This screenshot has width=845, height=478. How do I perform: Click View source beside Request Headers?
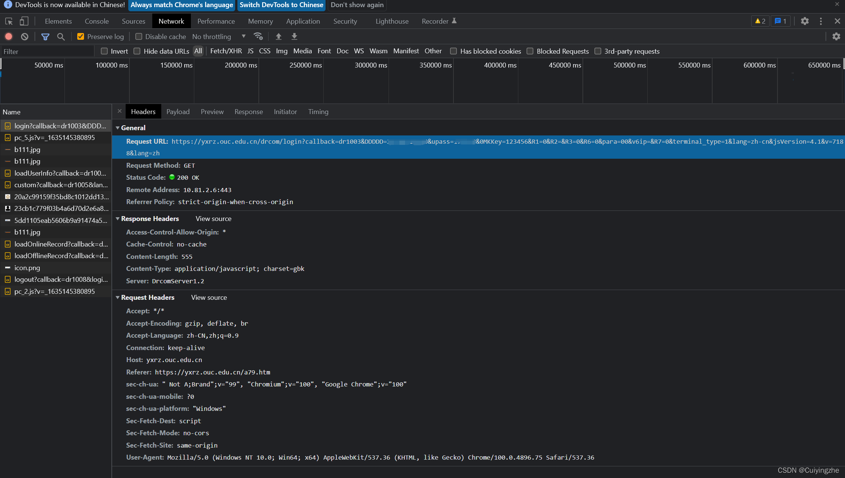(209, 298)
